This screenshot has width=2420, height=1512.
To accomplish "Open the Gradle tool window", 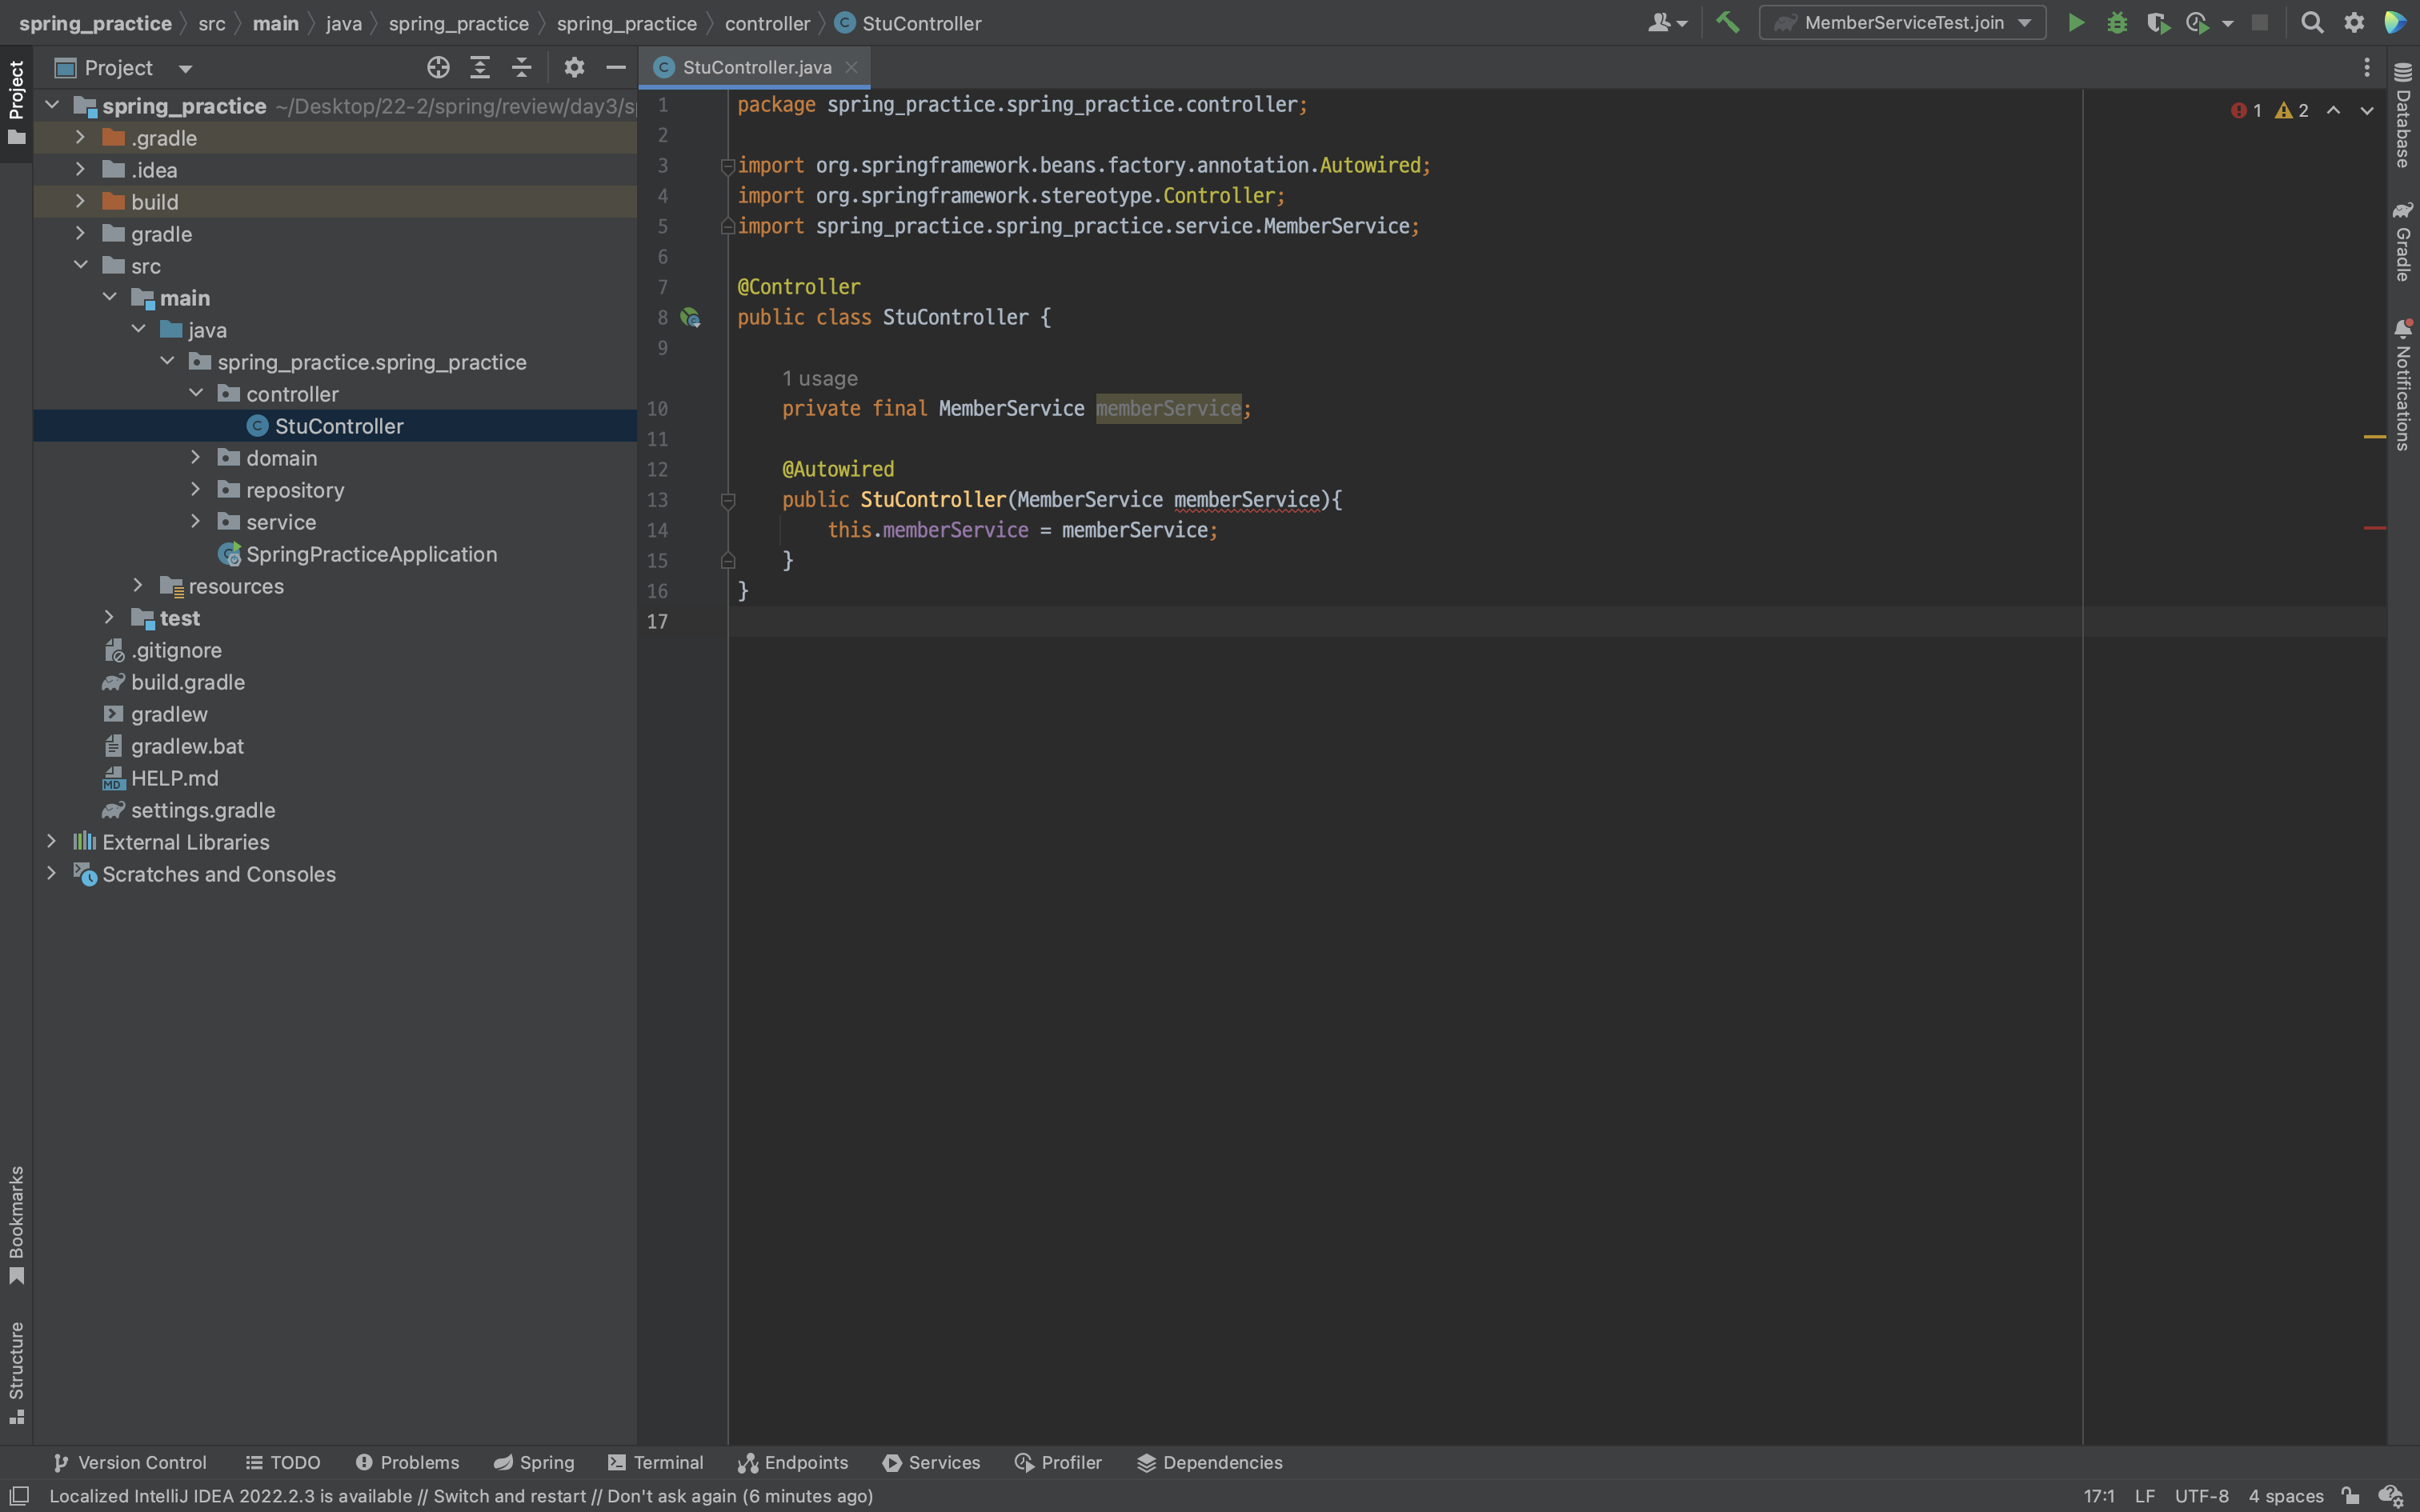I will click(2402, 240).
